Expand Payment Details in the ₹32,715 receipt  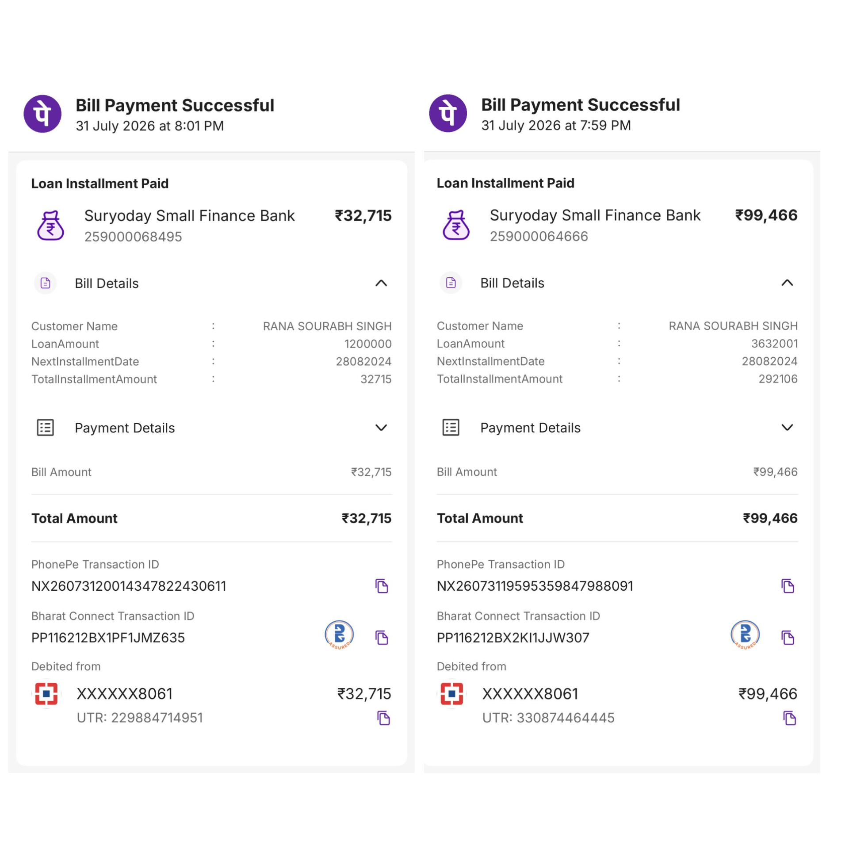point(381,428)
